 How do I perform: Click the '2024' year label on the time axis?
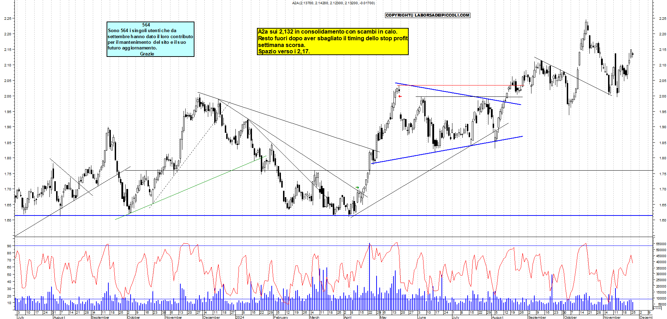240,317
